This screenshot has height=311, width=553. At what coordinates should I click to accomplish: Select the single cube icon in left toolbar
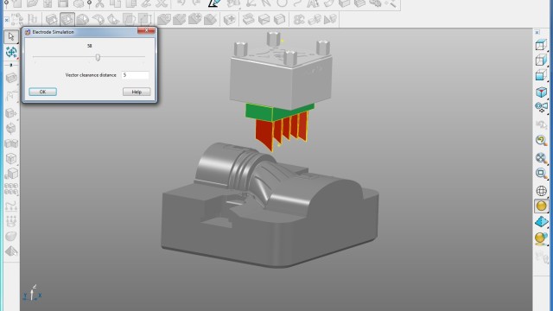(11, 159)
